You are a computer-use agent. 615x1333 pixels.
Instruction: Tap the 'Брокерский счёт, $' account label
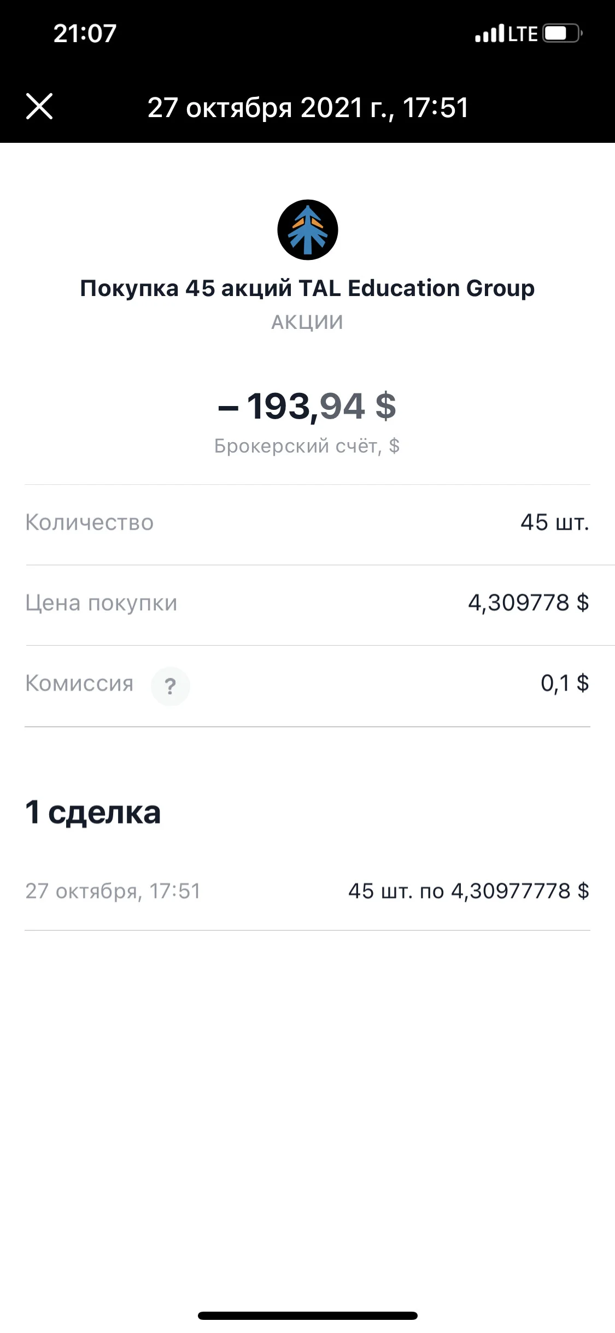tap(307, 446)
